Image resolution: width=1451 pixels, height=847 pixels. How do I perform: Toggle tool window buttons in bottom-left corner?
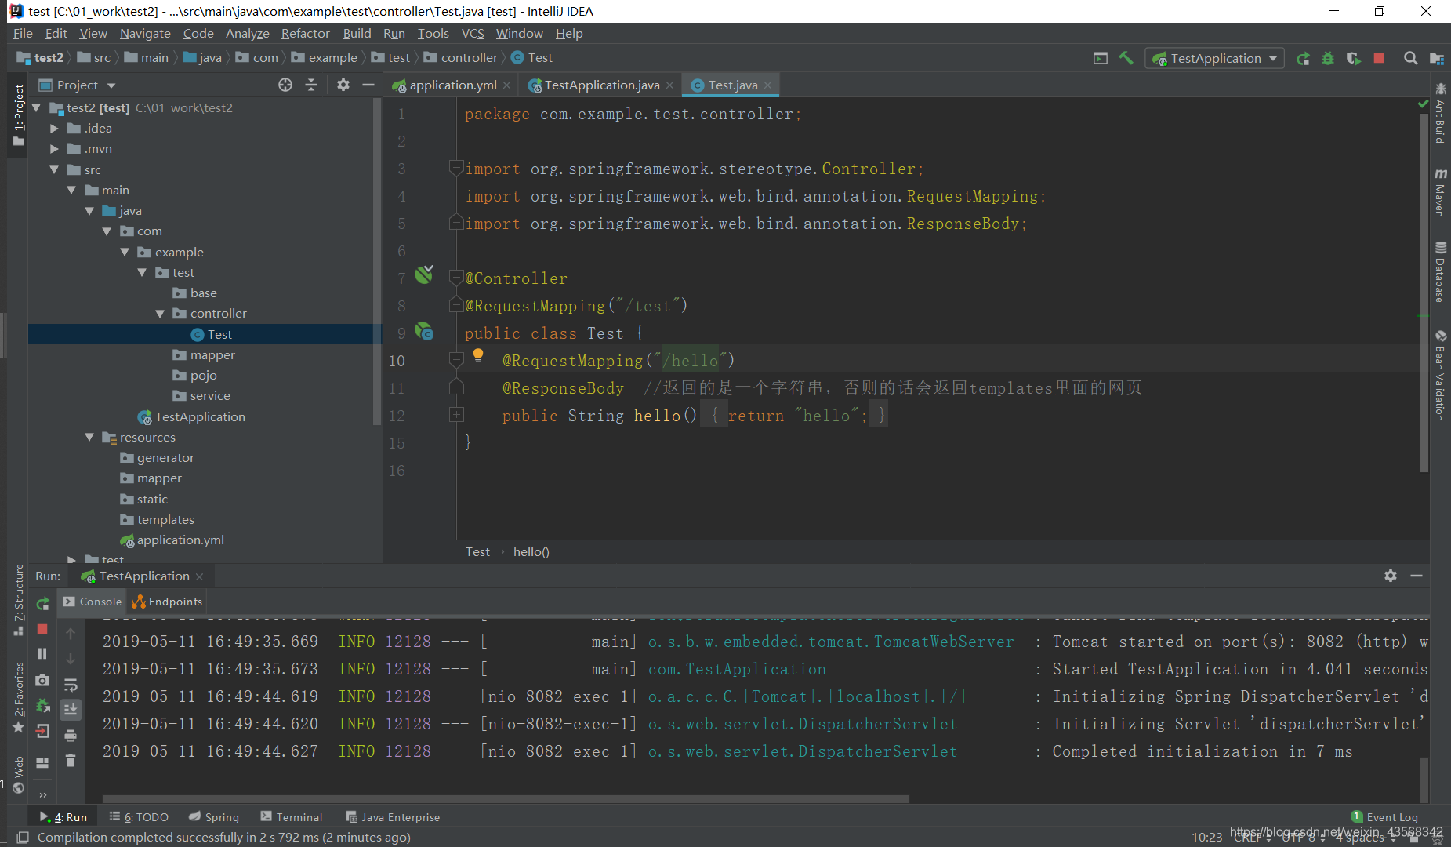(x=23, y=837)
